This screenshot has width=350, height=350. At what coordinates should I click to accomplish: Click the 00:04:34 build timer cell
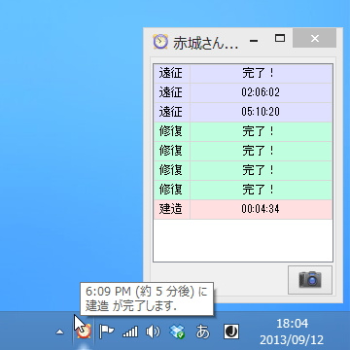[262, 210]
